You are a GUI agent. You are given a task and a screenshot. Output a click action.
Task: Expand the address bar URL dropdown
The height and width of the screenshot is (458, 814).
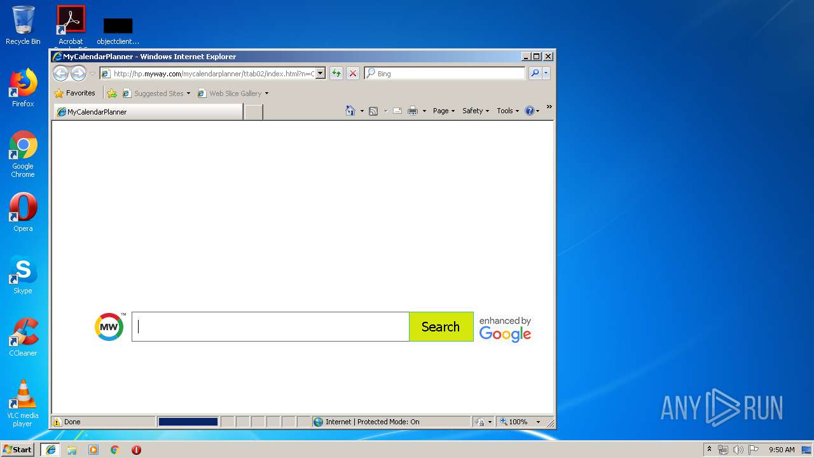point(321,74)
